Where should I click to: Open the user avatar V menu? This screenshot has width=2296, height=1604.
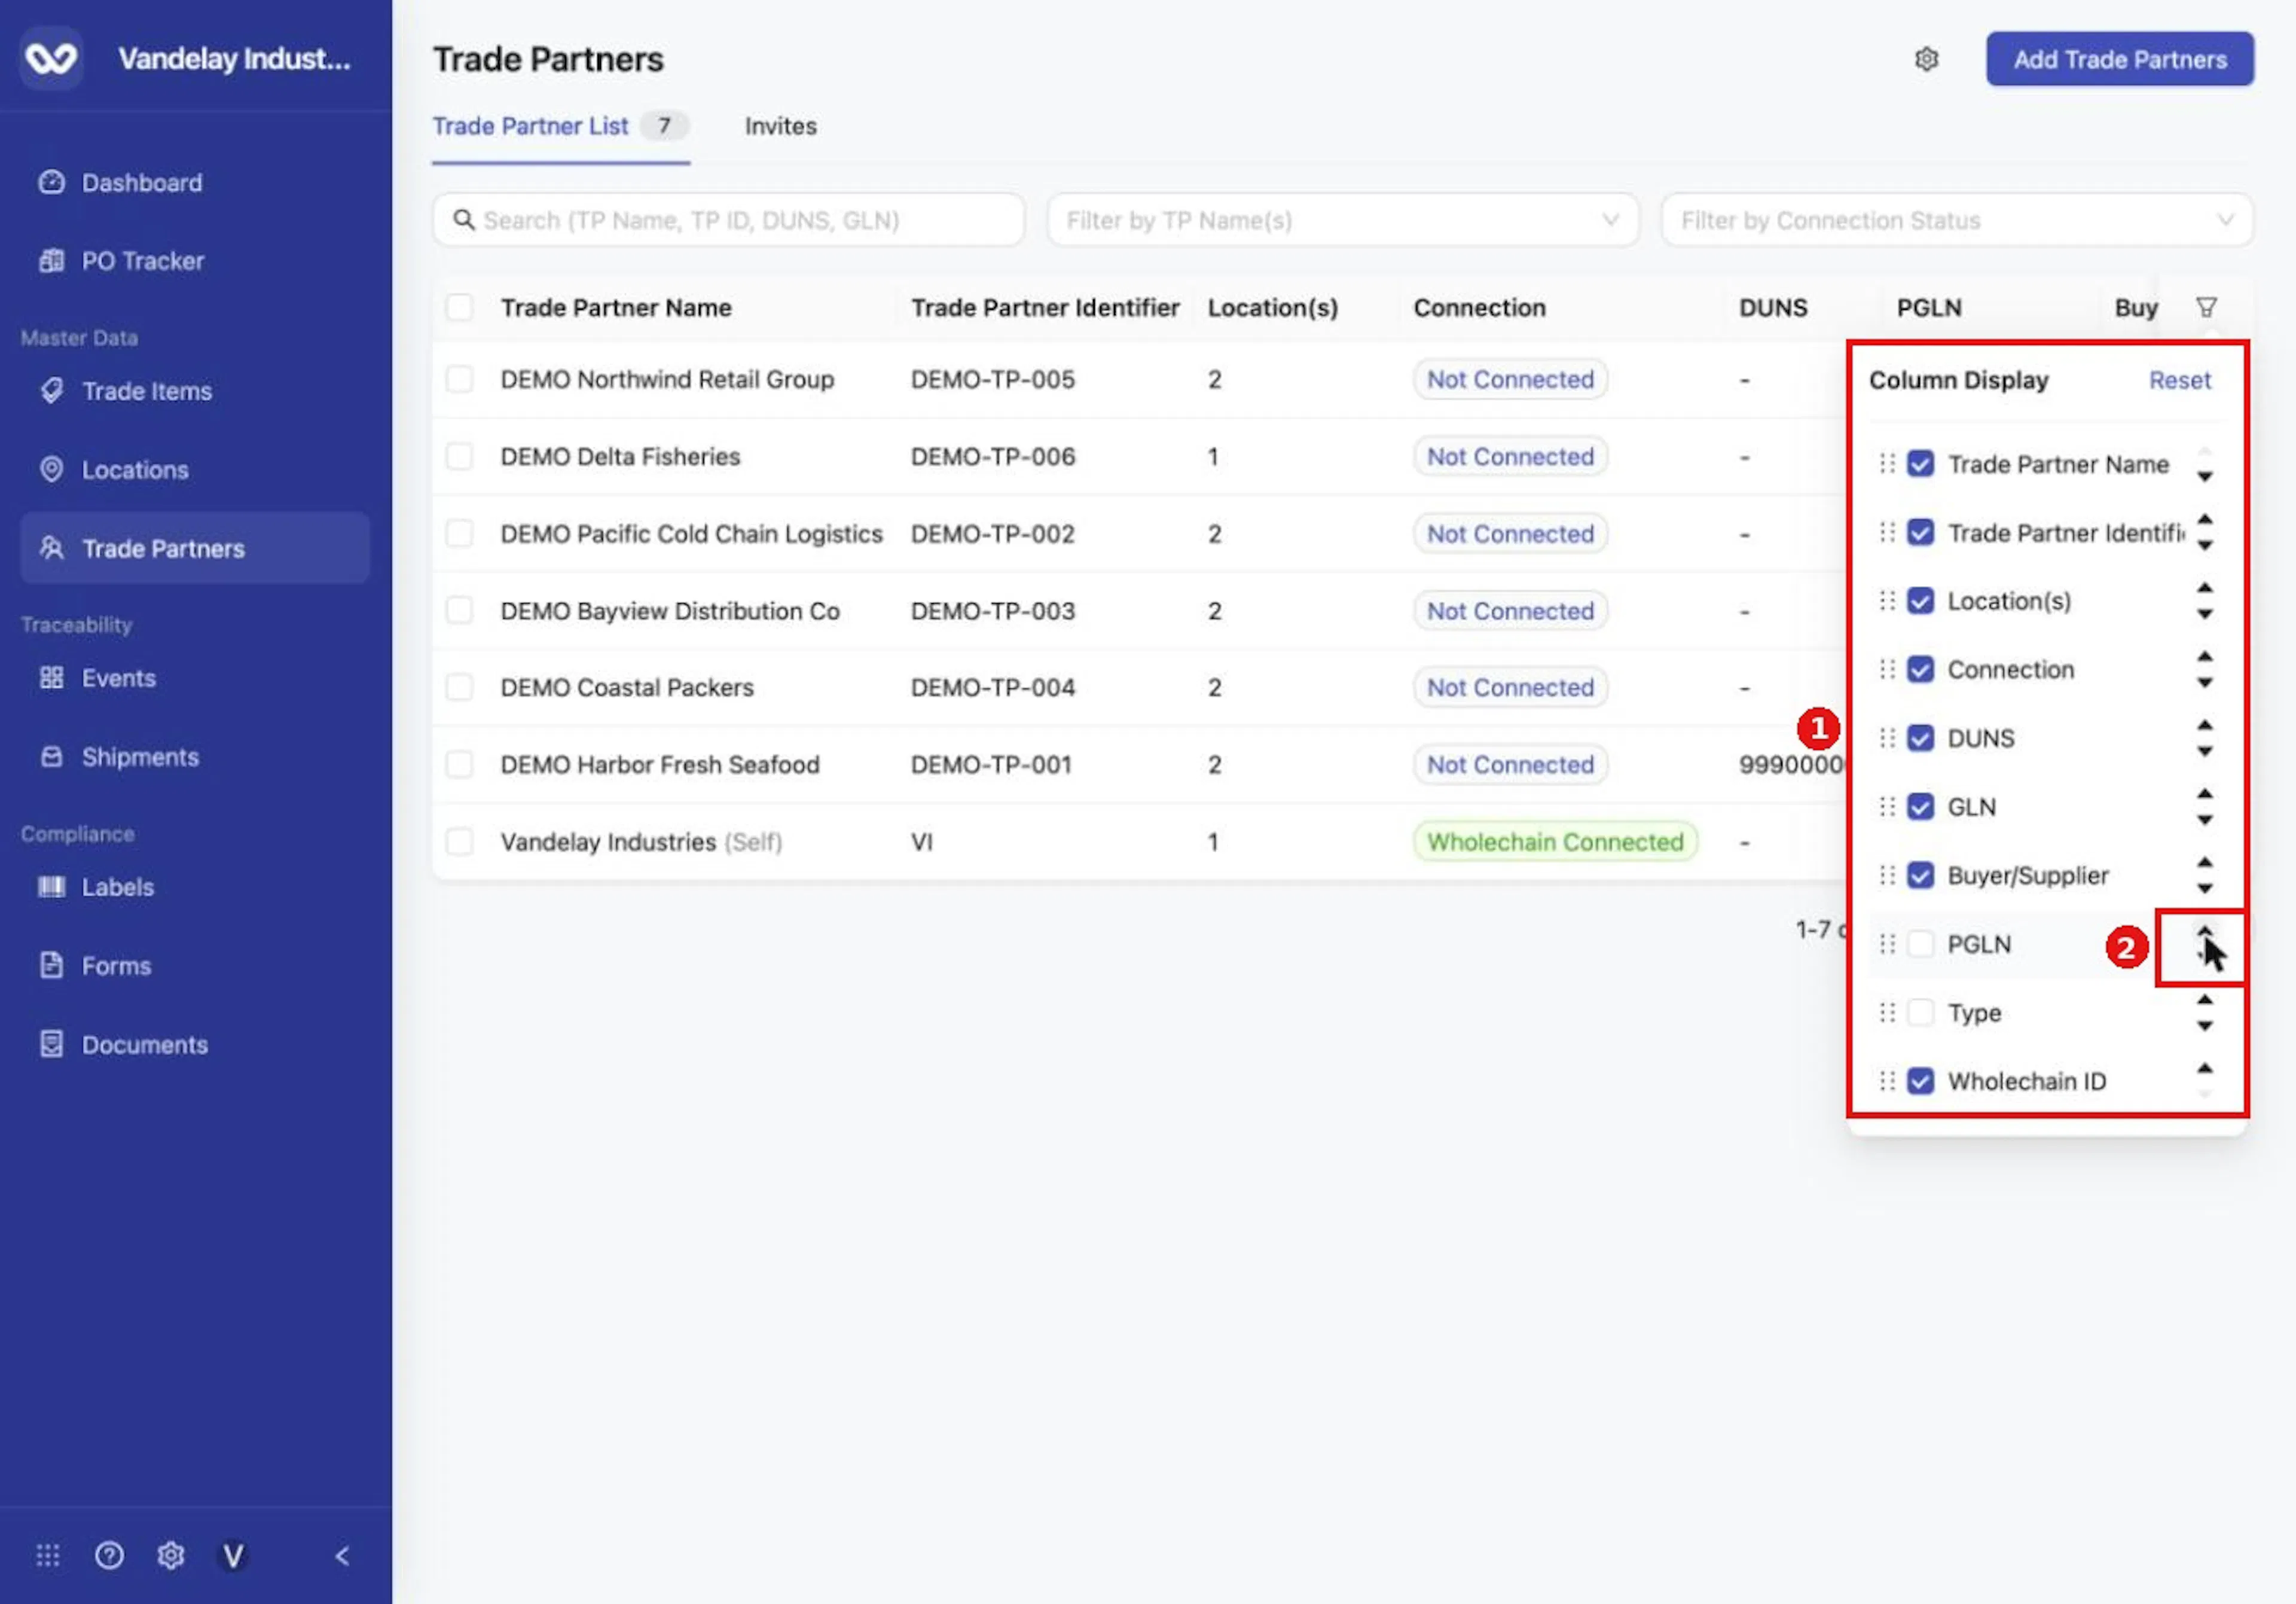coord(233,1555)
